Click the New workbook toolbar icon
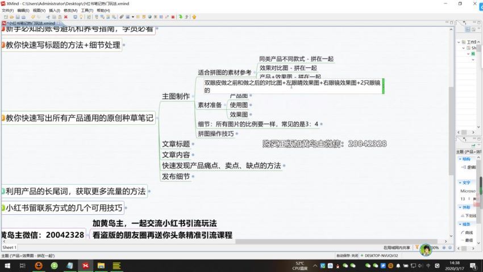Screen dimensions: 483x272 pos(6,17)
